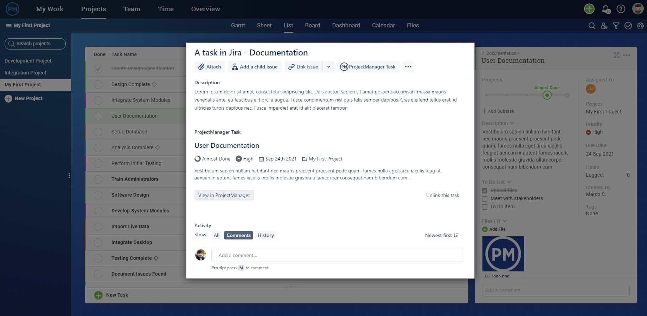Toggle done circle for Create Design Specification

(x=98, y=69)
